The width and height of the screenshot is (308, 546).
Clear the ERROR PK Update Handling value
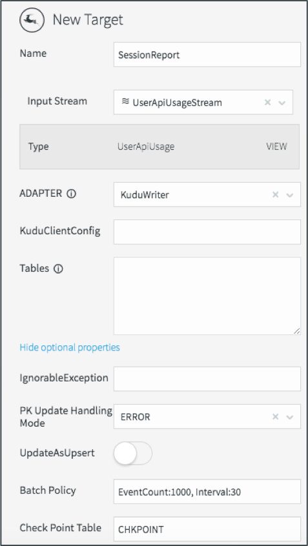tap(275, 416)
